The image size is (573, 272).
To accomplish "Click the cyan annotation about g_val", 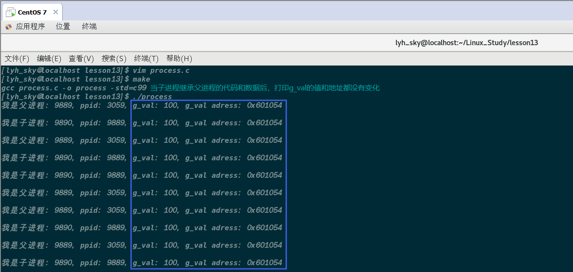I will 265,88.
